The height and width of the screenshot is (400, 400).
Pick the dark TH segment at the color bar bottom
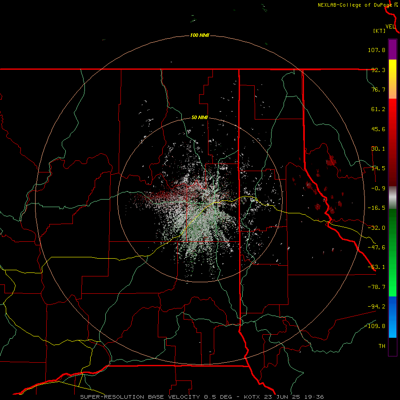[x=392, y=346]
